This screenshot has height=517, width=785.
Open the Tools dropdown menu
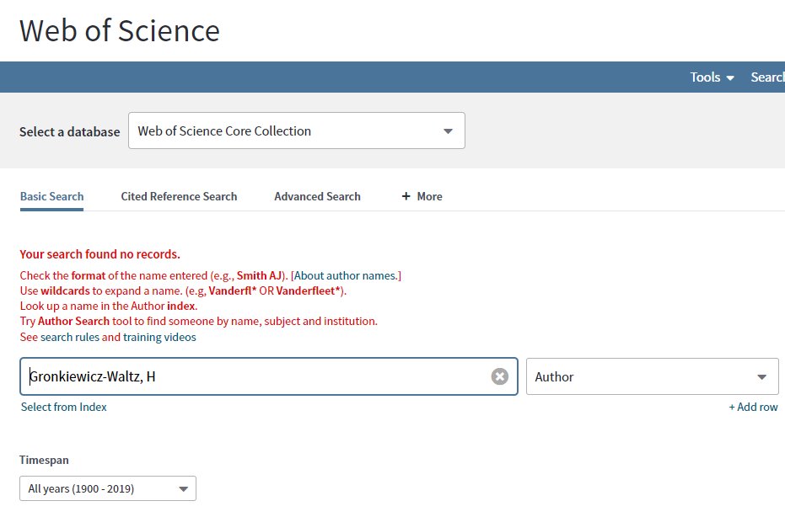(x=712, y=77)
